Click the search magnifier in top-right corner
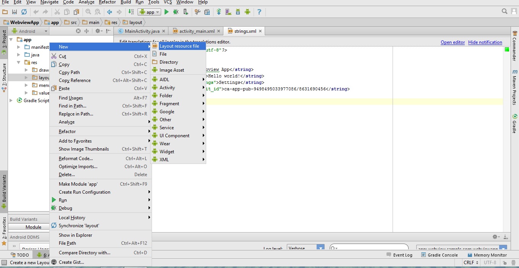Image resolution: width=519 pixels, height=268 pixels. pyautogui.click(x=504, y=11)
